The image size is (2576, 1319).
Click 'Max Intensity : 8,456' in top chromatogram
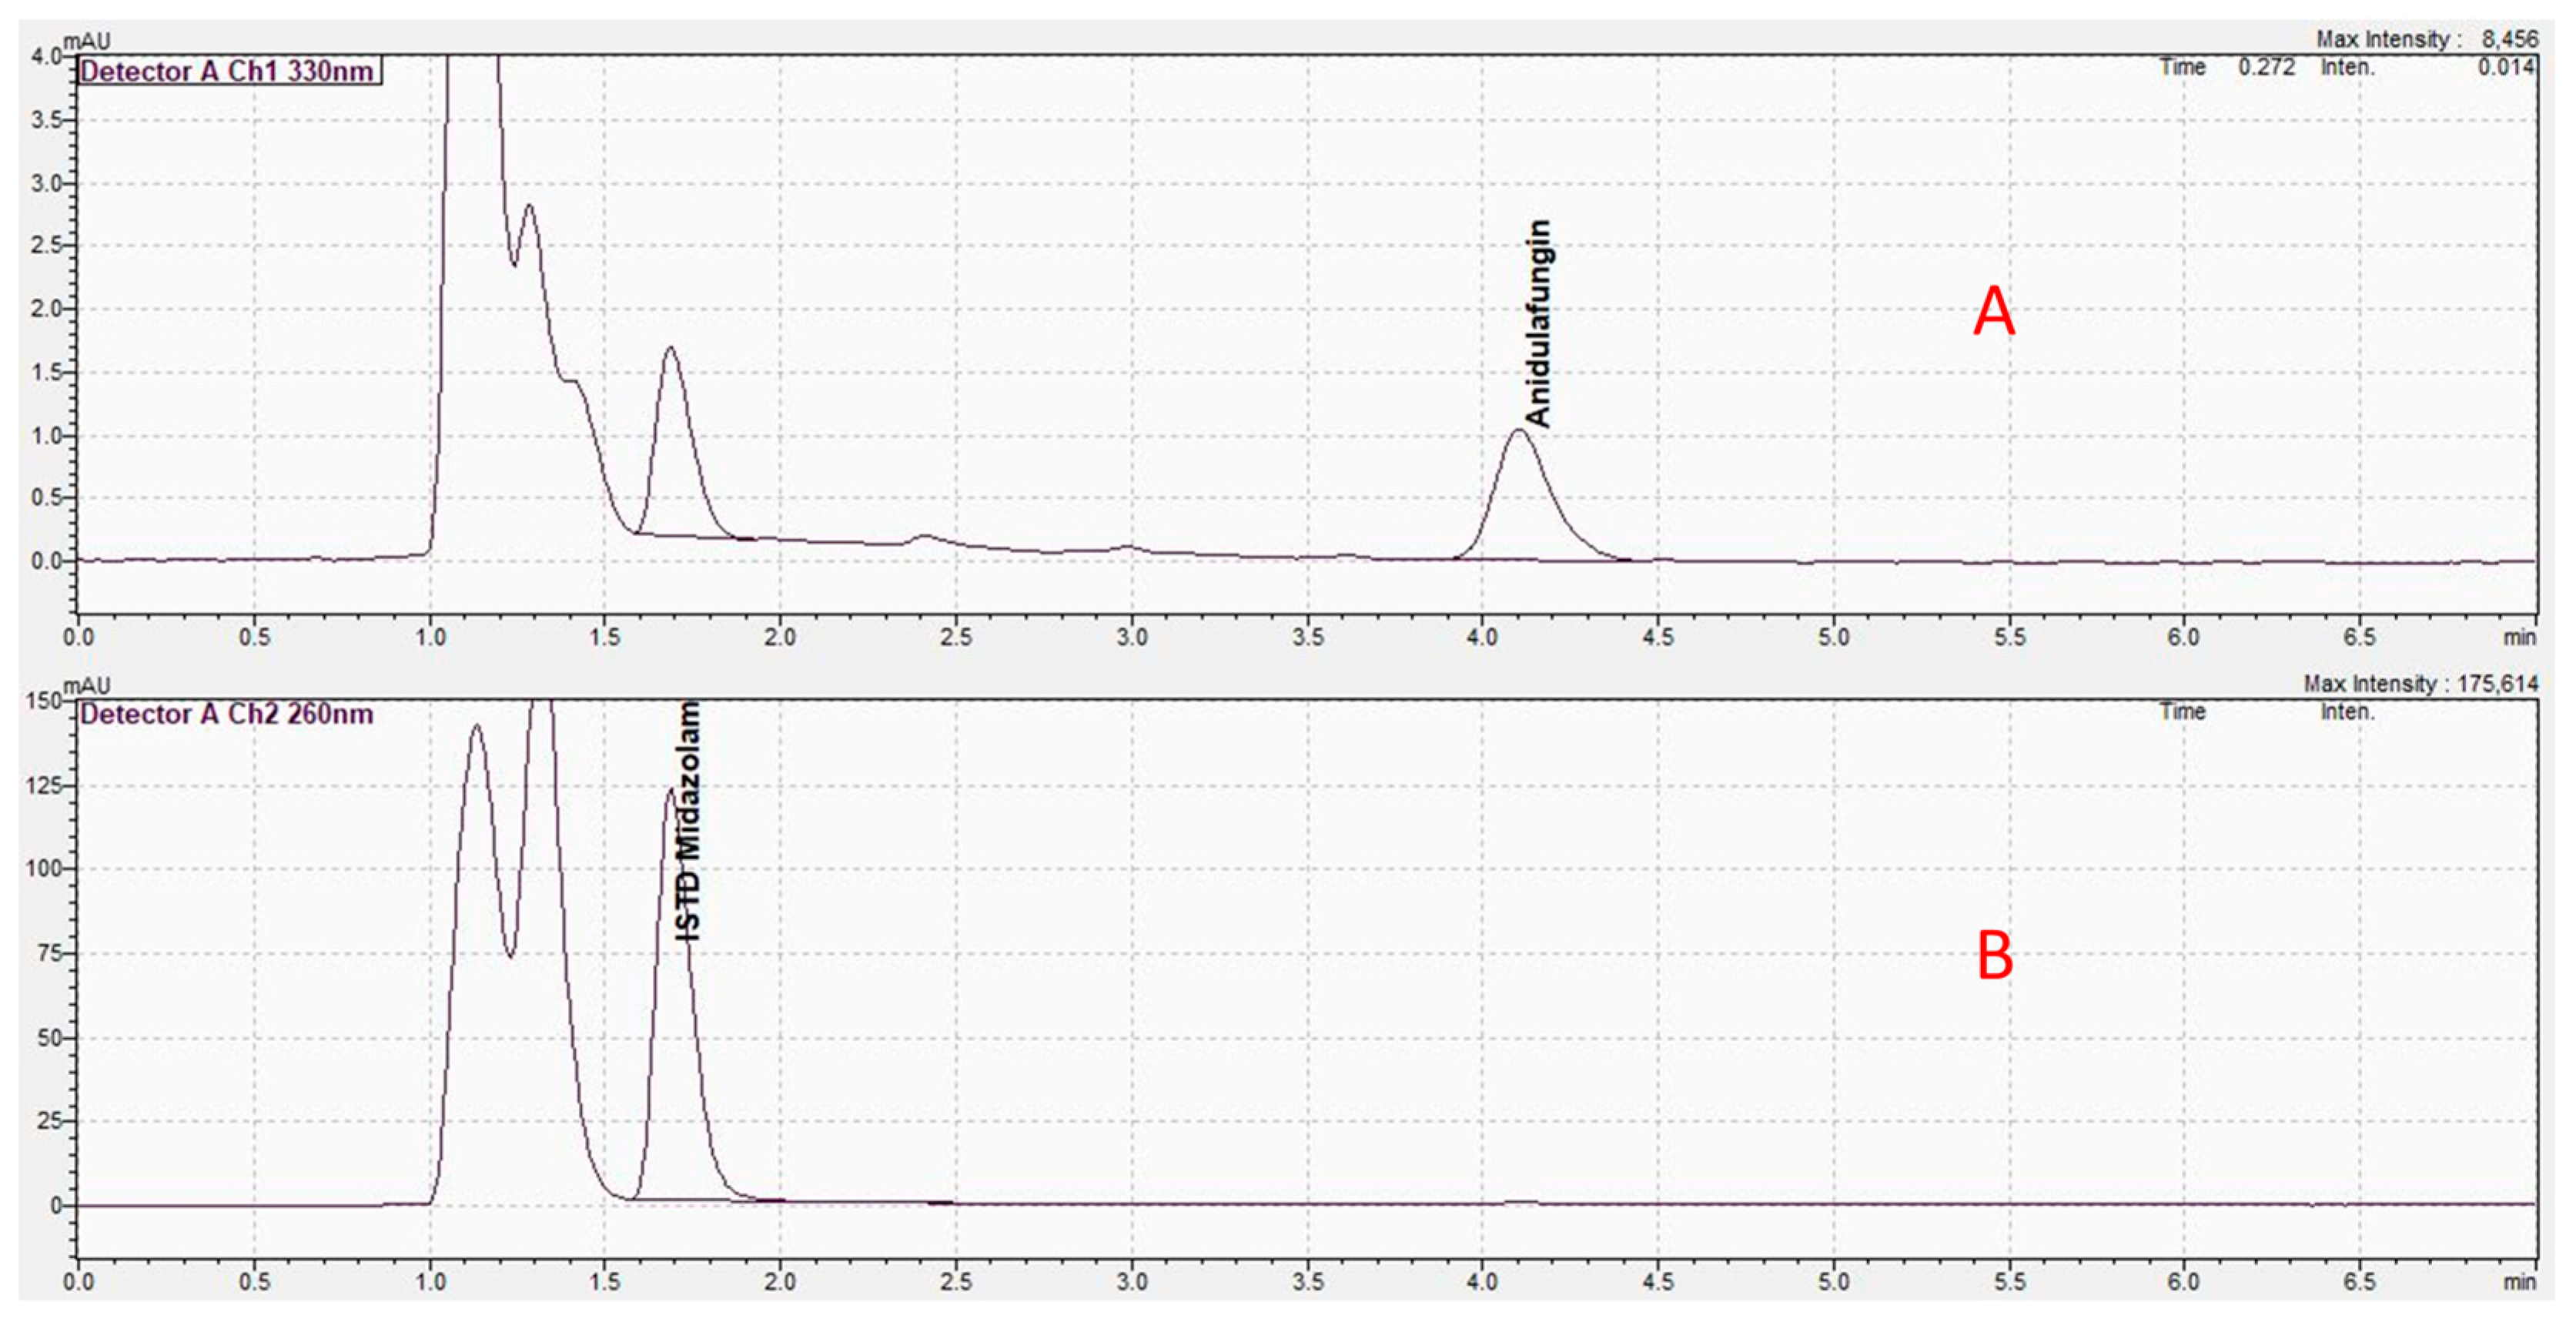(x=2427, y=39)
